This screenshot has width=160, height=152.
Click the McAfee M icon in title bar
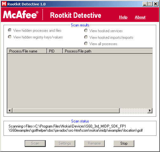pyautogui.click(x=4, y=4)
